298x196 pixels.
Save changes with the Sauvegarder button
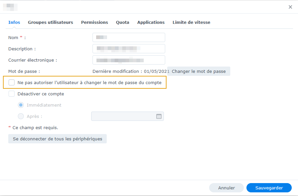[269, 188]
